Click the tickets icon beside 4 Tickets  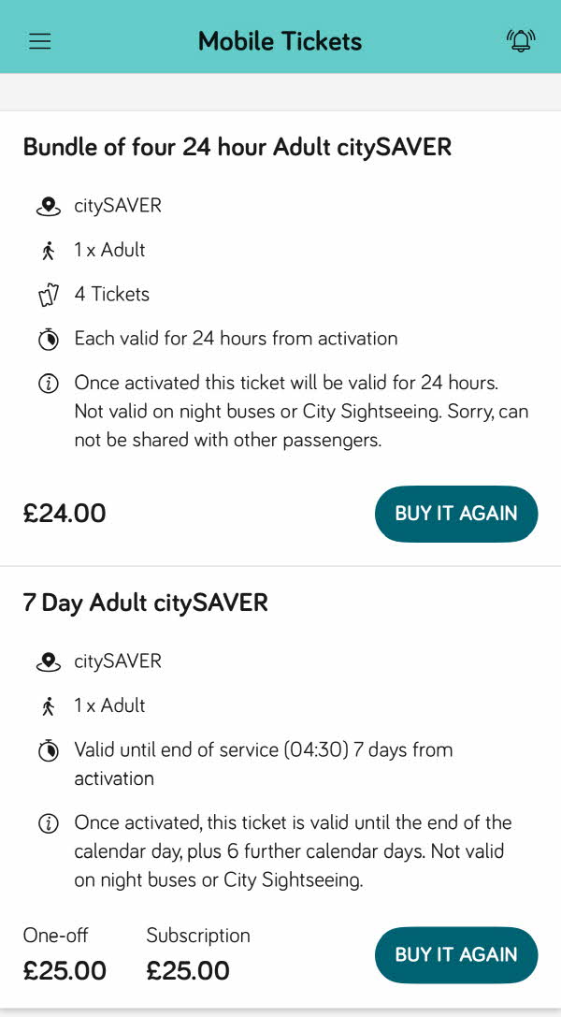click(48, 296)
